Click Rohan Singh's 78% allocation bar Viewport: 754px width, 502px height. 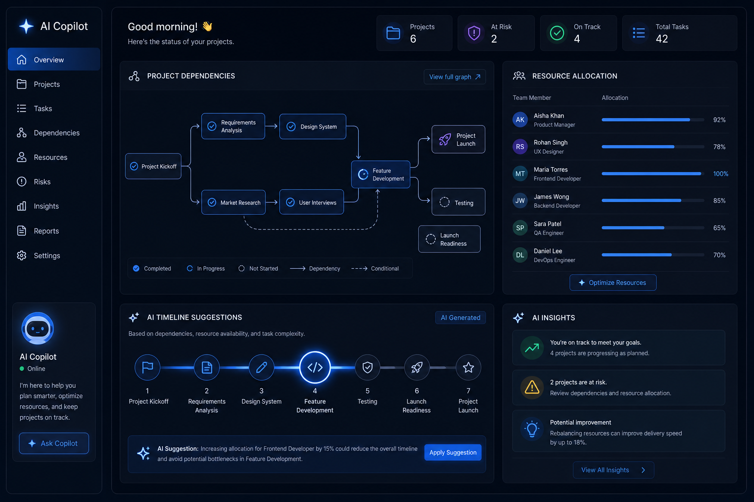(x=653, y=147)
